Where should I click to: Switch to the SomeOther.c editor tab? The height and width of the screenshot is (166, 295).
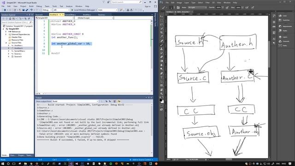point(70,15)
